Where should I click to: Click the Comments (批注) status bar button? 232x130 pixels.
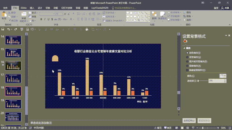pyautogui.click(x=168, y=128)
